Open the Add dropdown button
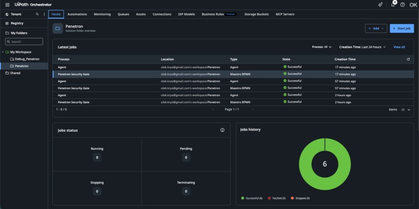The image size is (419, 209). (376, 28)
